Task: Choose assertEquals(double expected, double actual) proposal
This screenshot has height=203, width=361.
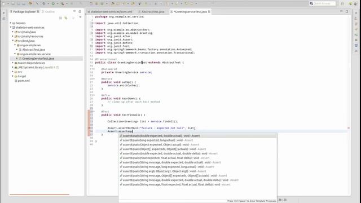Action: tap(198, 136)
